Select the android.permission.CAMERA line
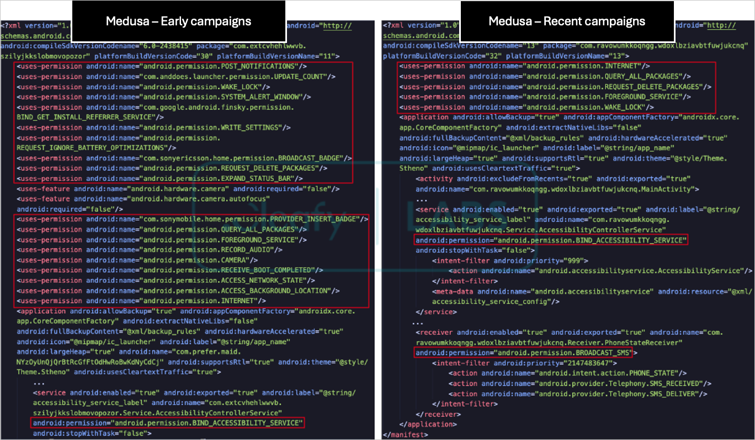Image resolution: width=755 pixels, height=440 pixels. click(137, 260)
